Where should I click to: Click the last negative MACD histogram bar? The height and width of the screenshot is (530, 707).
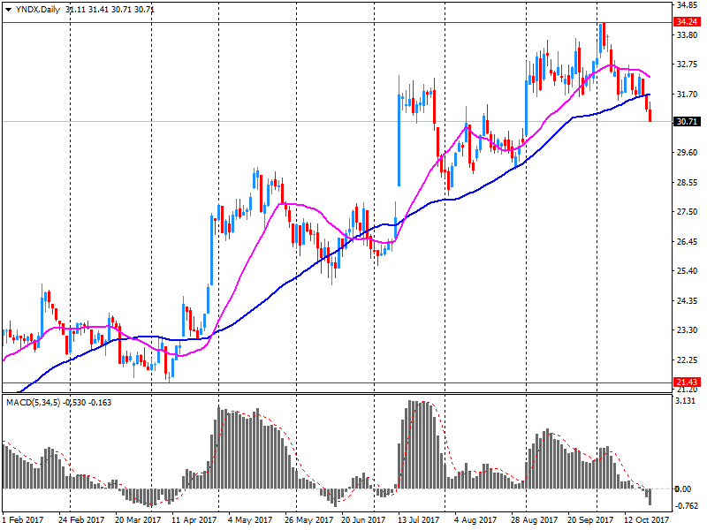pyautogui.click(x=650, y=496)
